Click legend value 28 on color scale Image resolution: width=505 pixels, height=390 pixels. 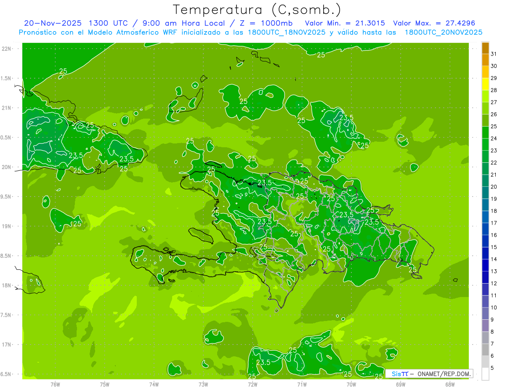[x=494, y=90]
